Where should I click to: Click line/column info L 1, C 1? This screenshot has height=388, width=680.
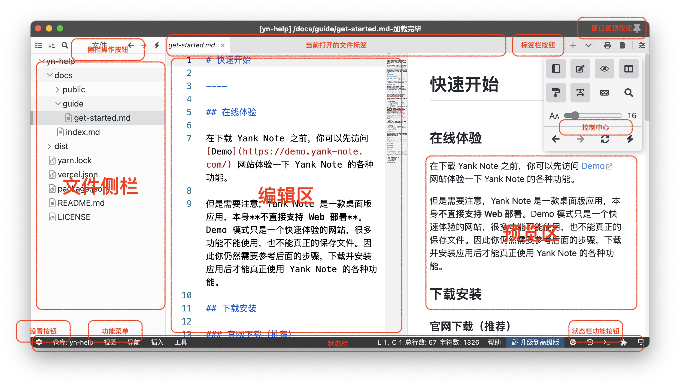(390, 342)
